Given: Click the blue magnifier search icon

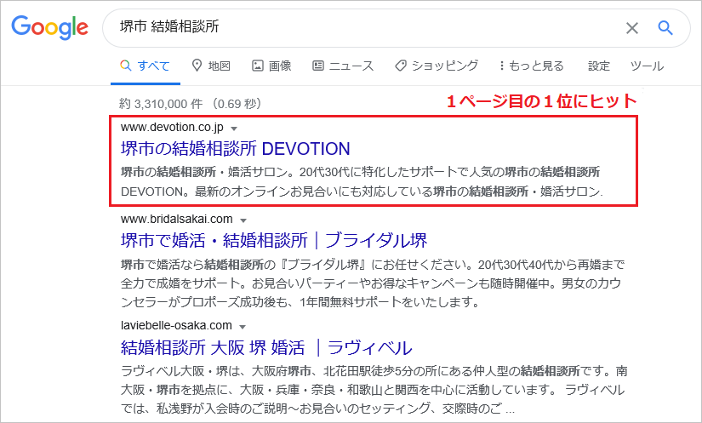Looking at the screenshot, I should click(665, 28).
